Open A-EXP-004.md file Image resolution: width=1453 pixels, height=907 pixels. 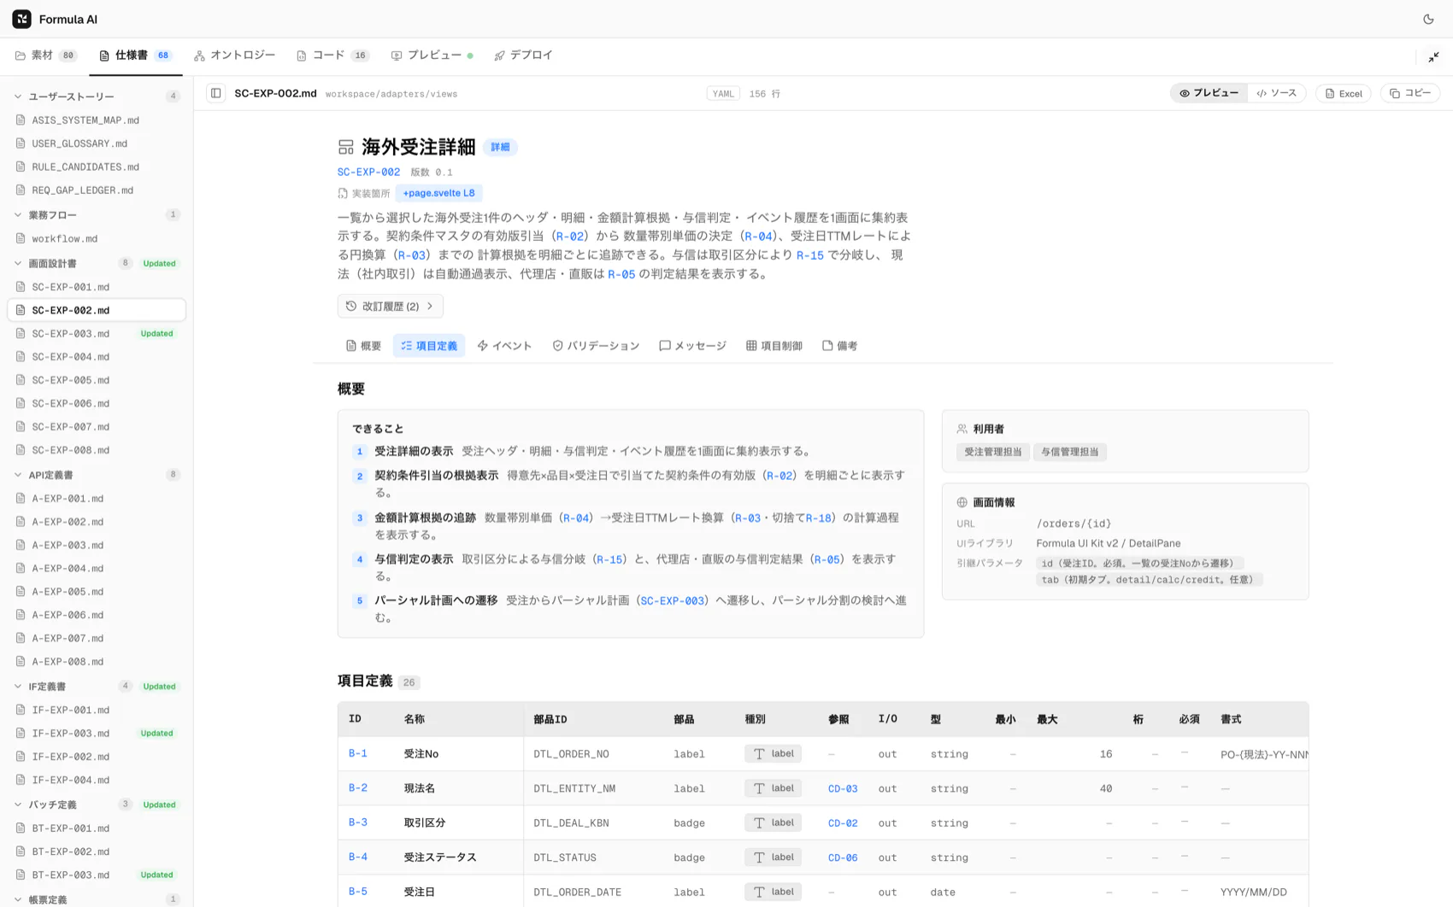point(97,569)
